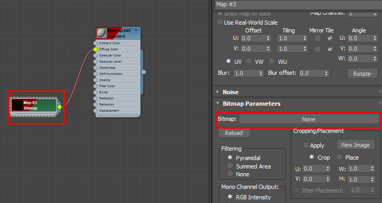Click the Reload button
This screenshot has height=203, width=382.
click(234, 133)
